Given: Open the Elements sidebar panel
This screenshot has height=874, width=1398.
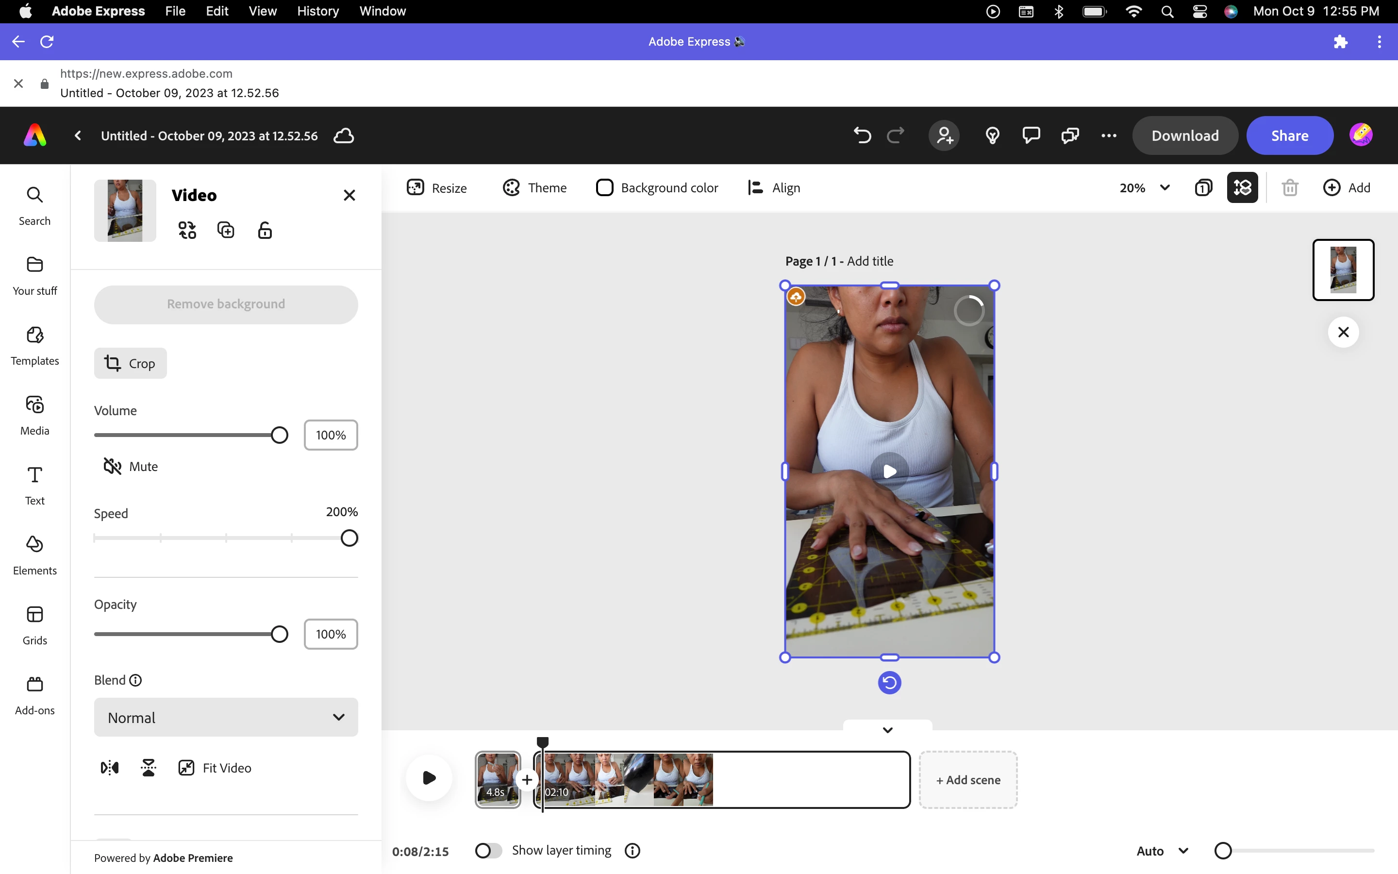Looking at the screenshot, I should [34, 555].
